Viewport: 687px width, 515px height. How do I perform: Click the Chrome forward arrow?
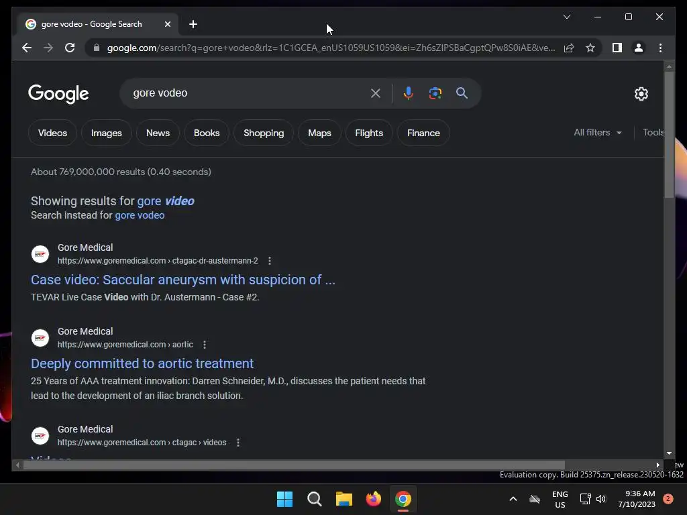[x=48, y=48]
